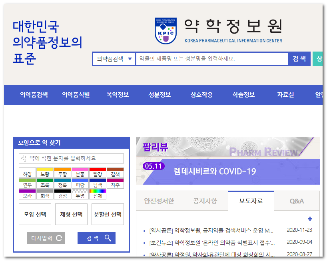This screenshot has height=261, width=327.
Task: Select the 분홍 (pink) color swatch
Action: (x=80, y=173)
